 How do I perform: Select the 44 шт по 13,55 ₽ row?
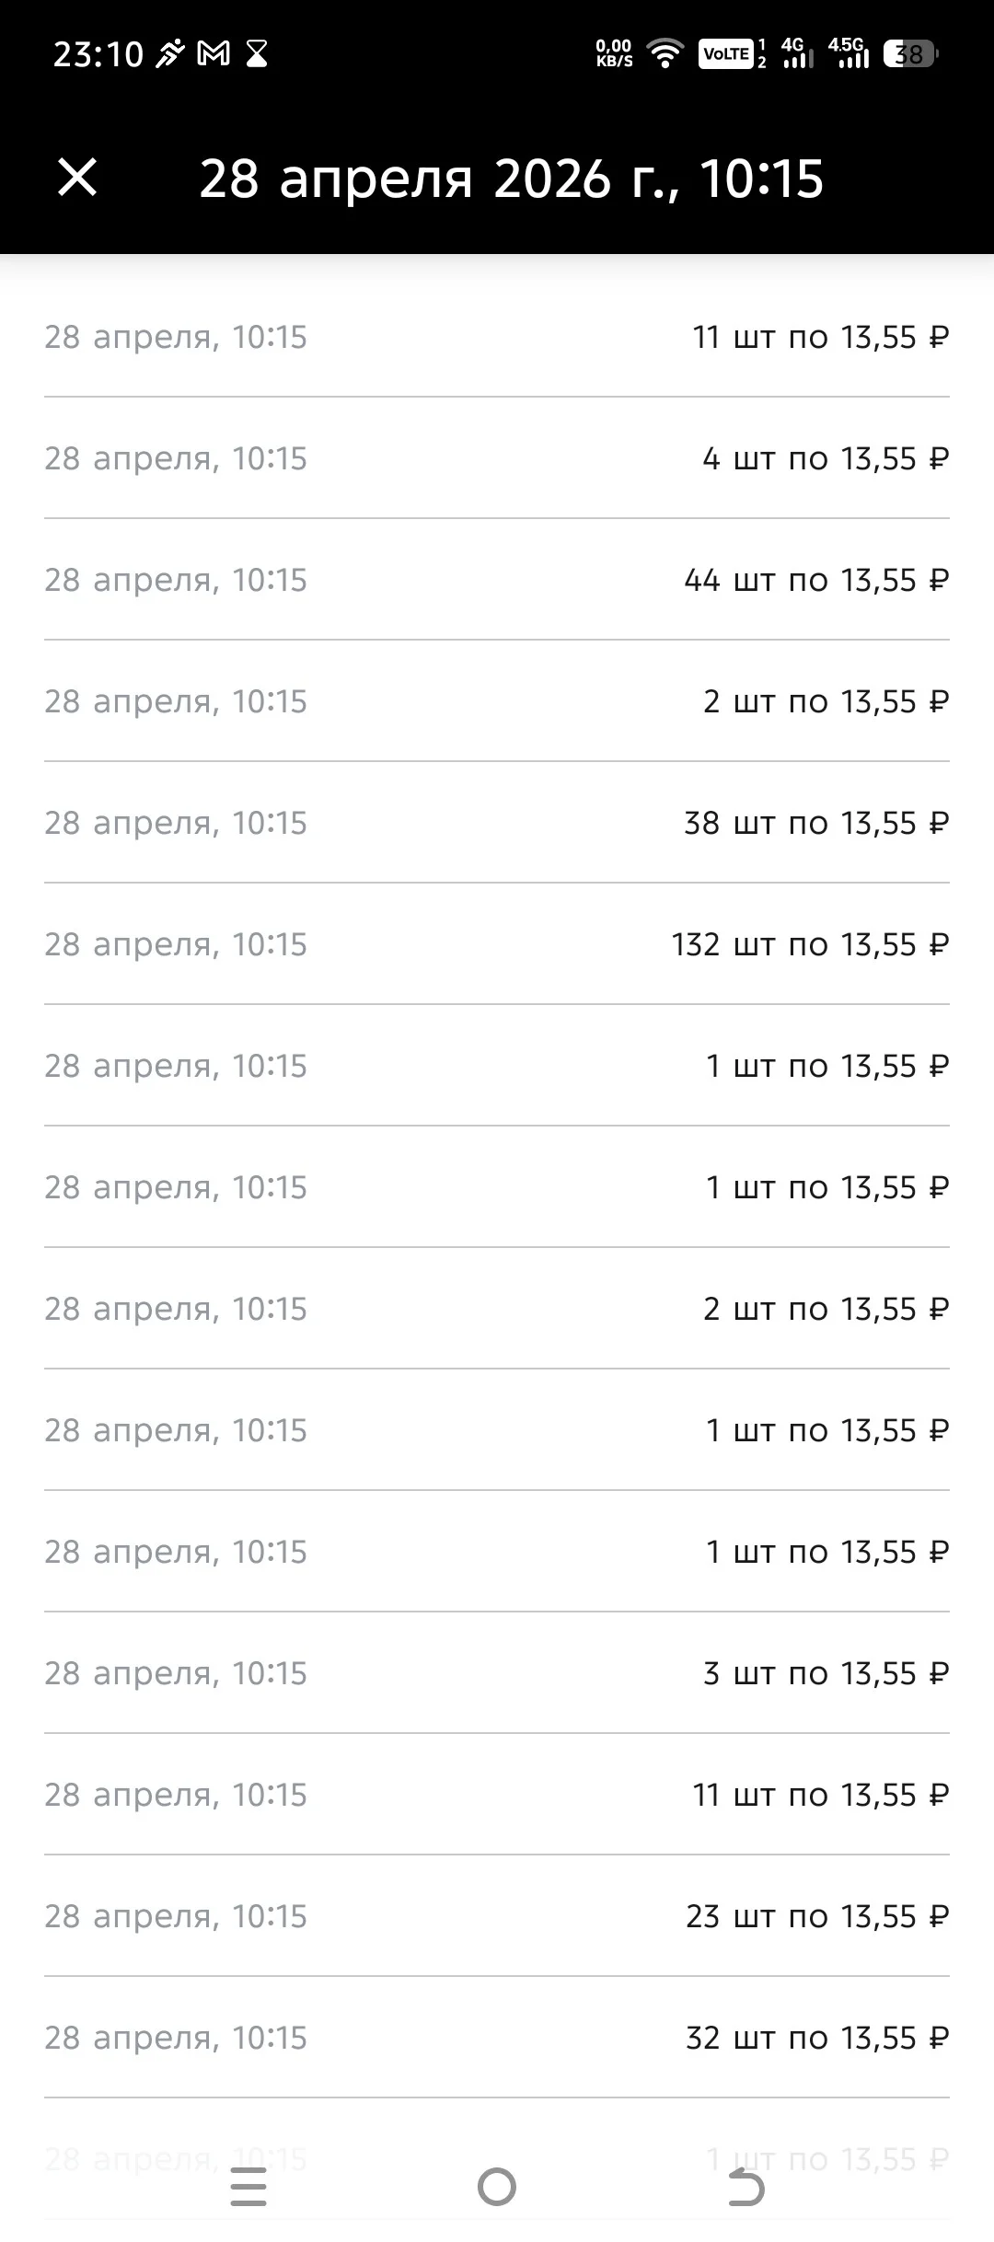click(497, 580)
